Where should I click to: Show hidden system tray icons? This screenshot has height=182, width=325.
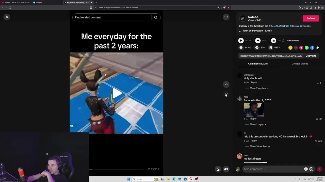click(296, 179)
